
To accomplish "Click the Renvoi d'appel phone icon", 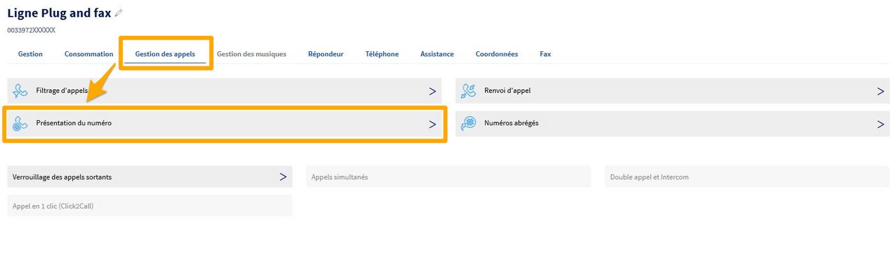I will click(468, 91).
